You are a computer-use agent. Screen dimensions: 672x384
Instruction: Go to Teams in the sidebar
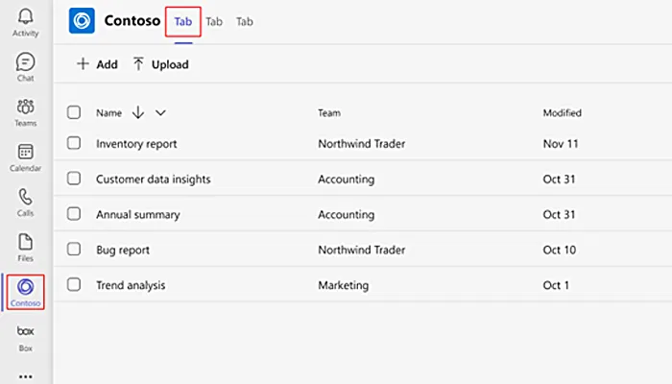click(x=26, y=108)
